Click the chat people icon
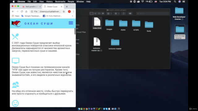This screenshot has height=111, width=198. (x=15, y=85)
